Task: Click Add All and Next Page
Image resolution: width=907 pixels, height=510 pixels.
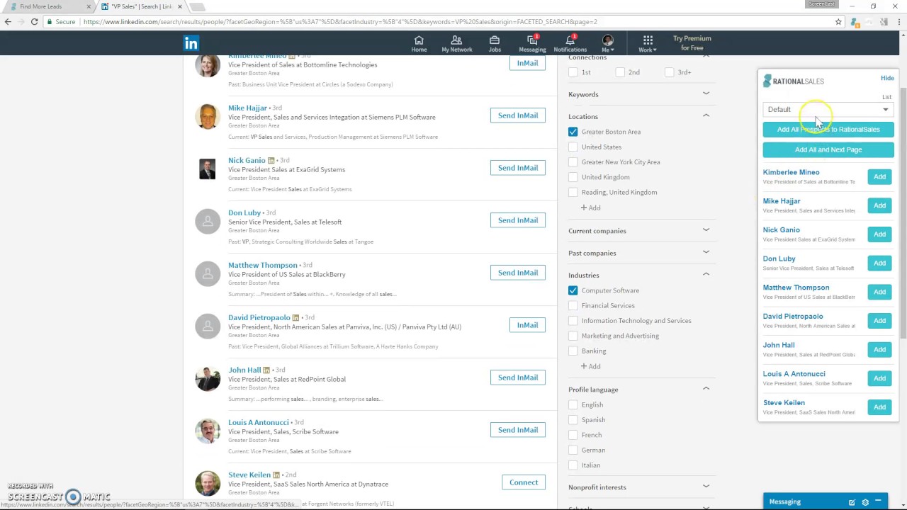Action: click(828, 150)
